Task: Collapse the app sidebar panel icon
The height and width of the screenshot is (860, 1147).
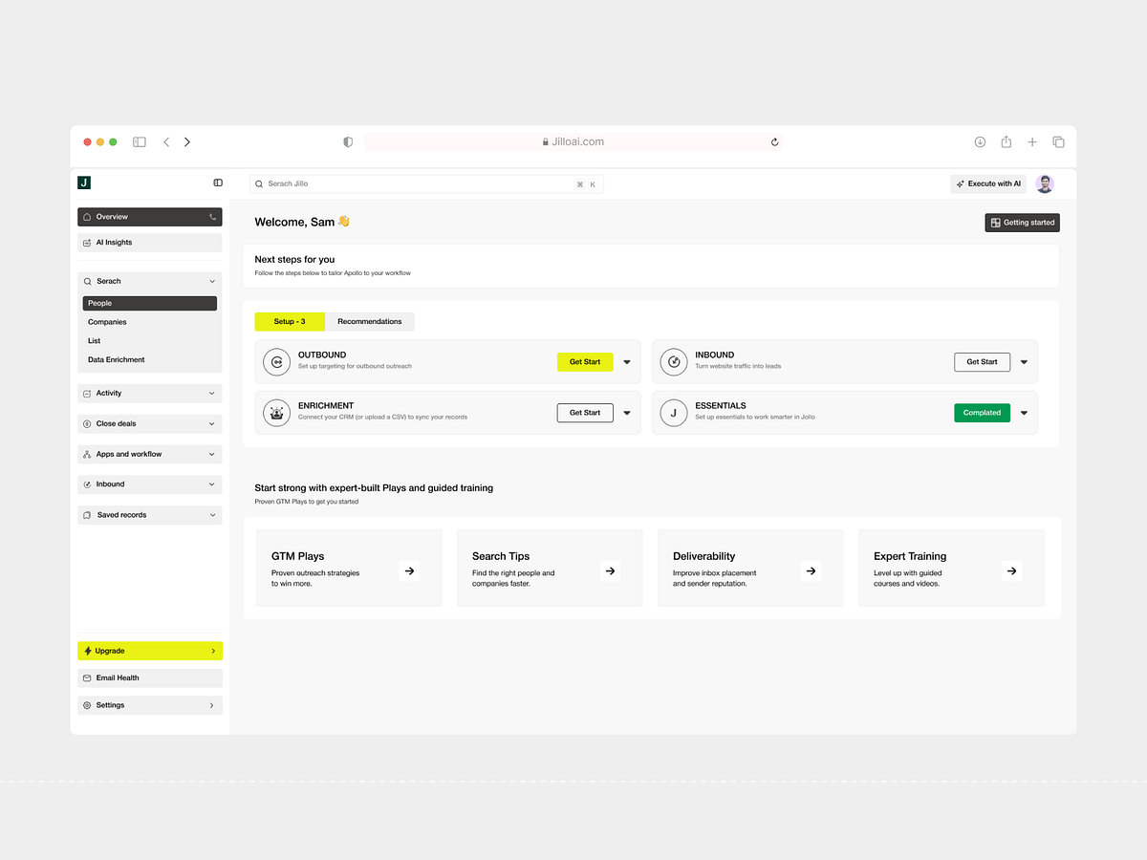Action: point(218,183)
